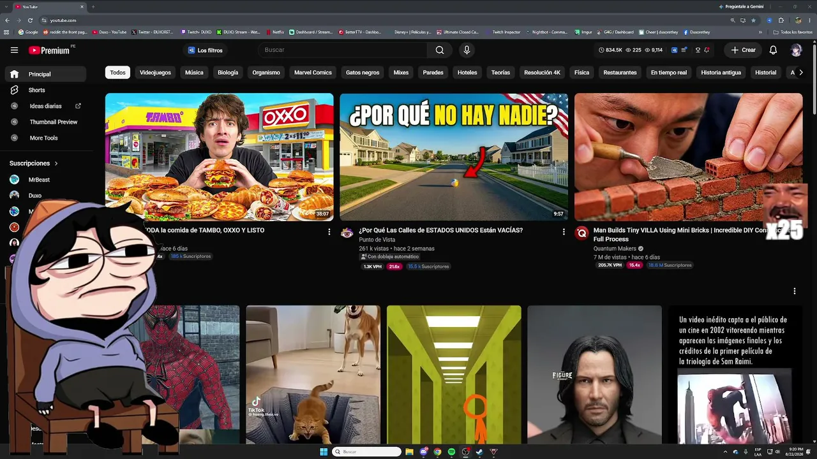Go to Principal in the sidebar

[x=45, y=74]
